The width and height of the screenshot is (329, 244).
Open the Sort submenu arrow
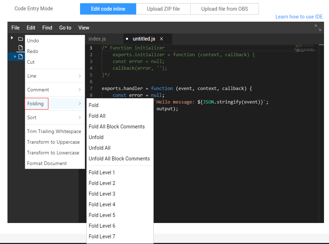pos(80,117)
